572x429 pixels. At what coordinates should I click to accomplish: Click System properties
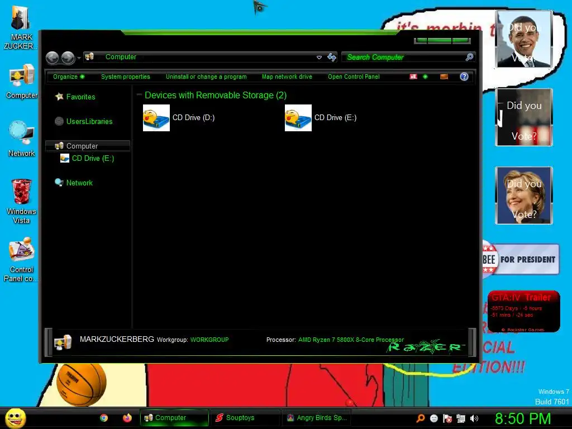pyautogui.click(x=126, y=77)
